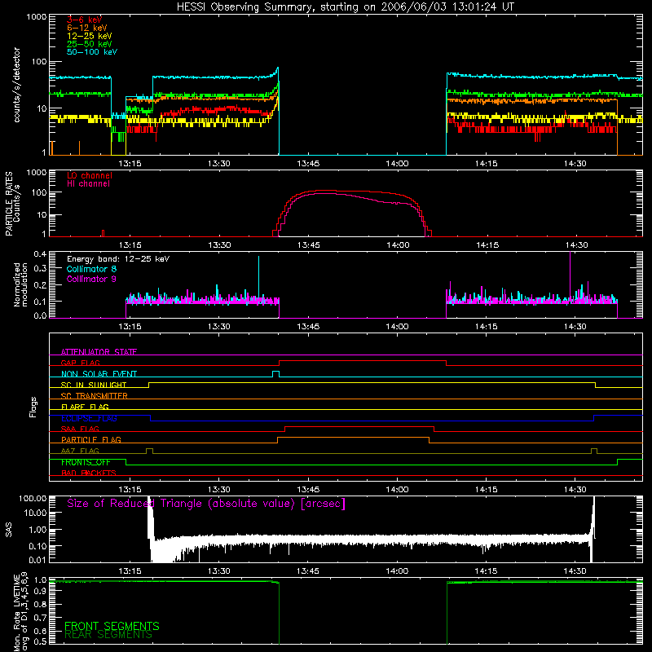Screen dimensions: 652x652
Task: Click the Flags panel axis label
Action: pyautogui.click(x=33, y=407)
